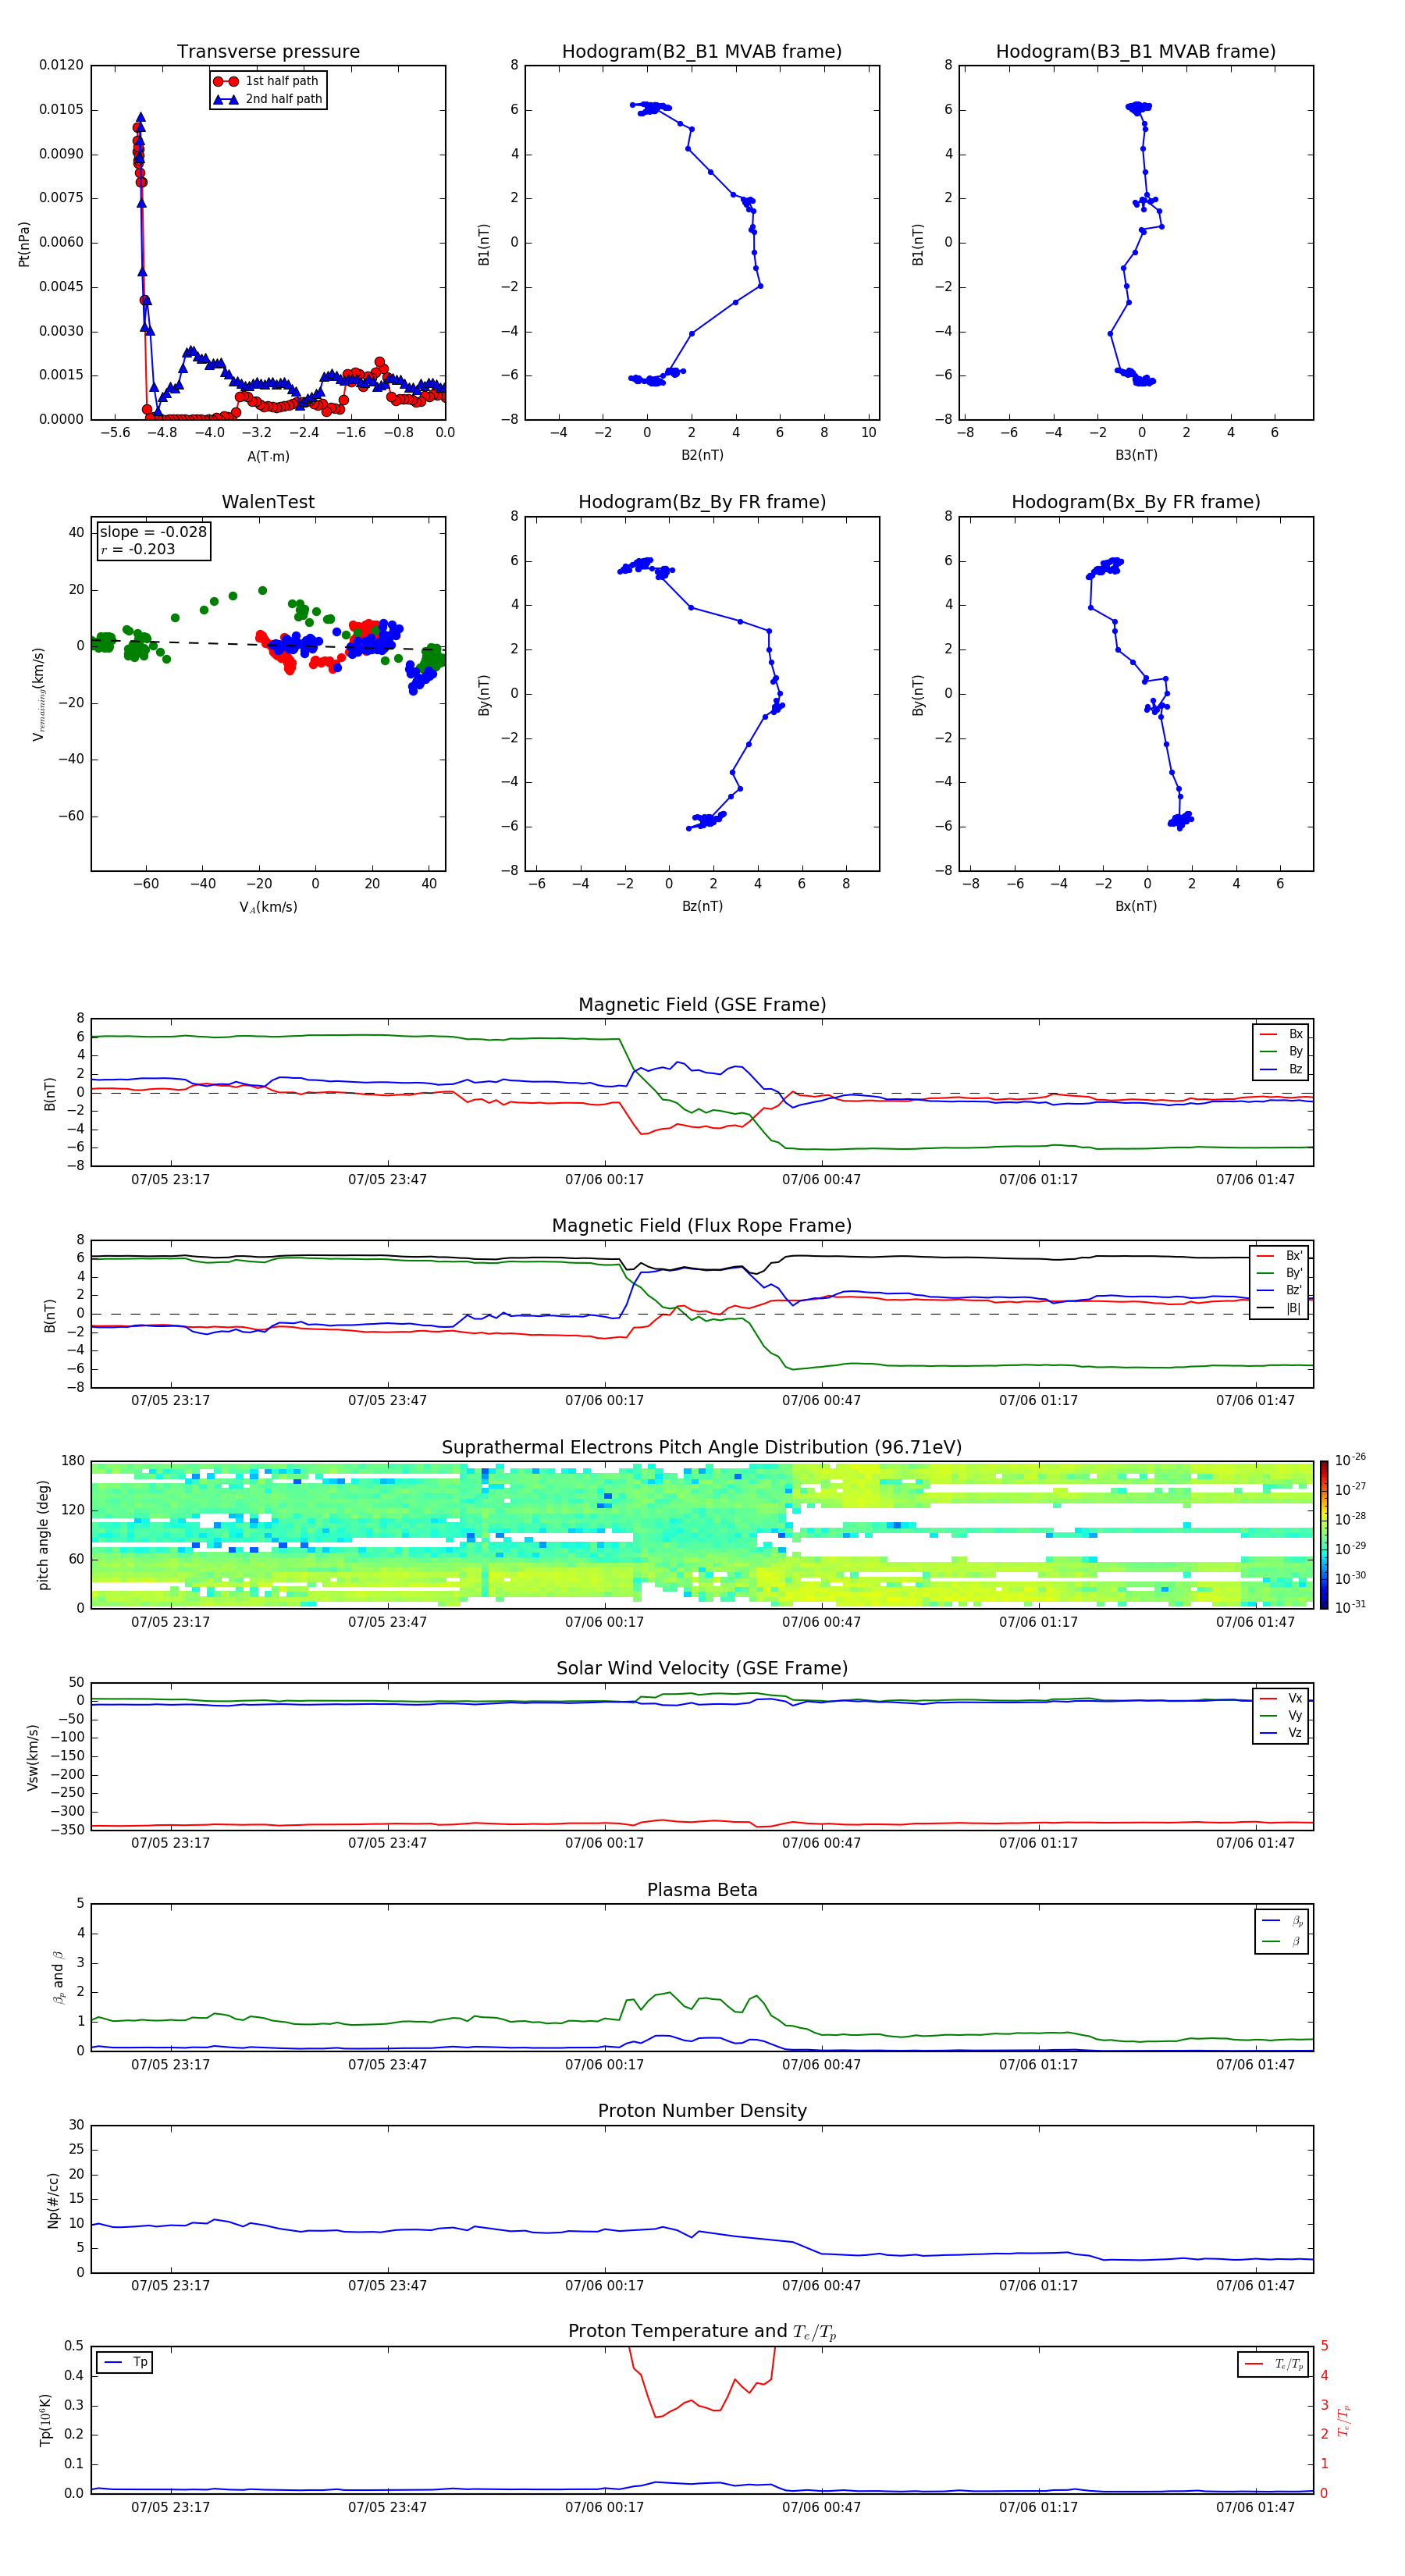Click the "Hodogram(B3_B1 MVAB frame)" title
Image resolution: width=1405 pixels, height=2576 pixels.
pyautogui.click(x=1136, y=52)
